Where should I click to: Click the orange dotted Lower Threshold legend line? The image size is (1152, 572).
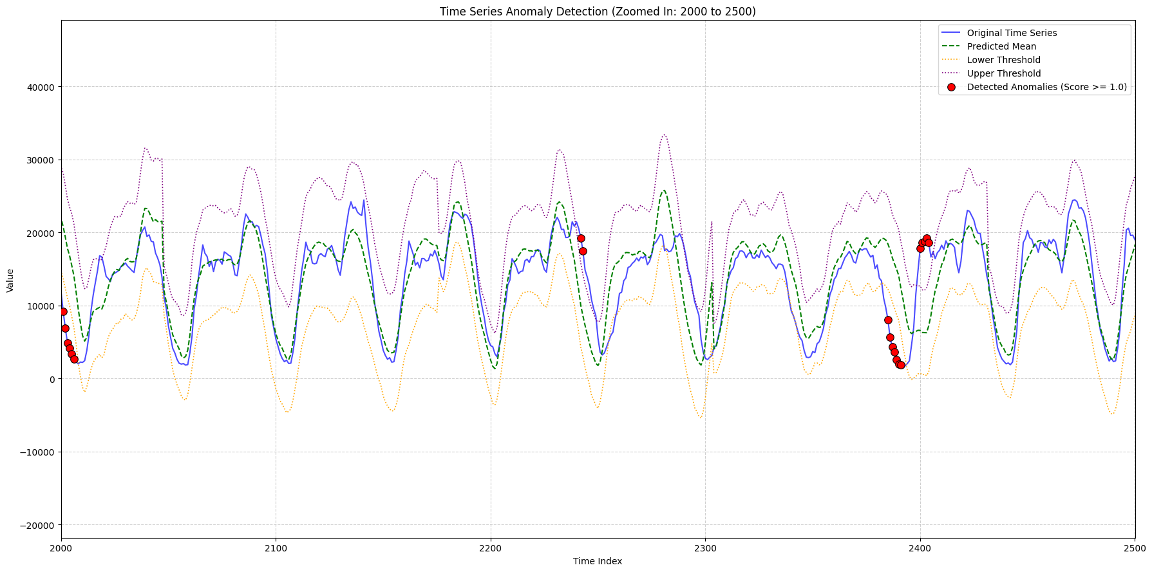(951, 60)
